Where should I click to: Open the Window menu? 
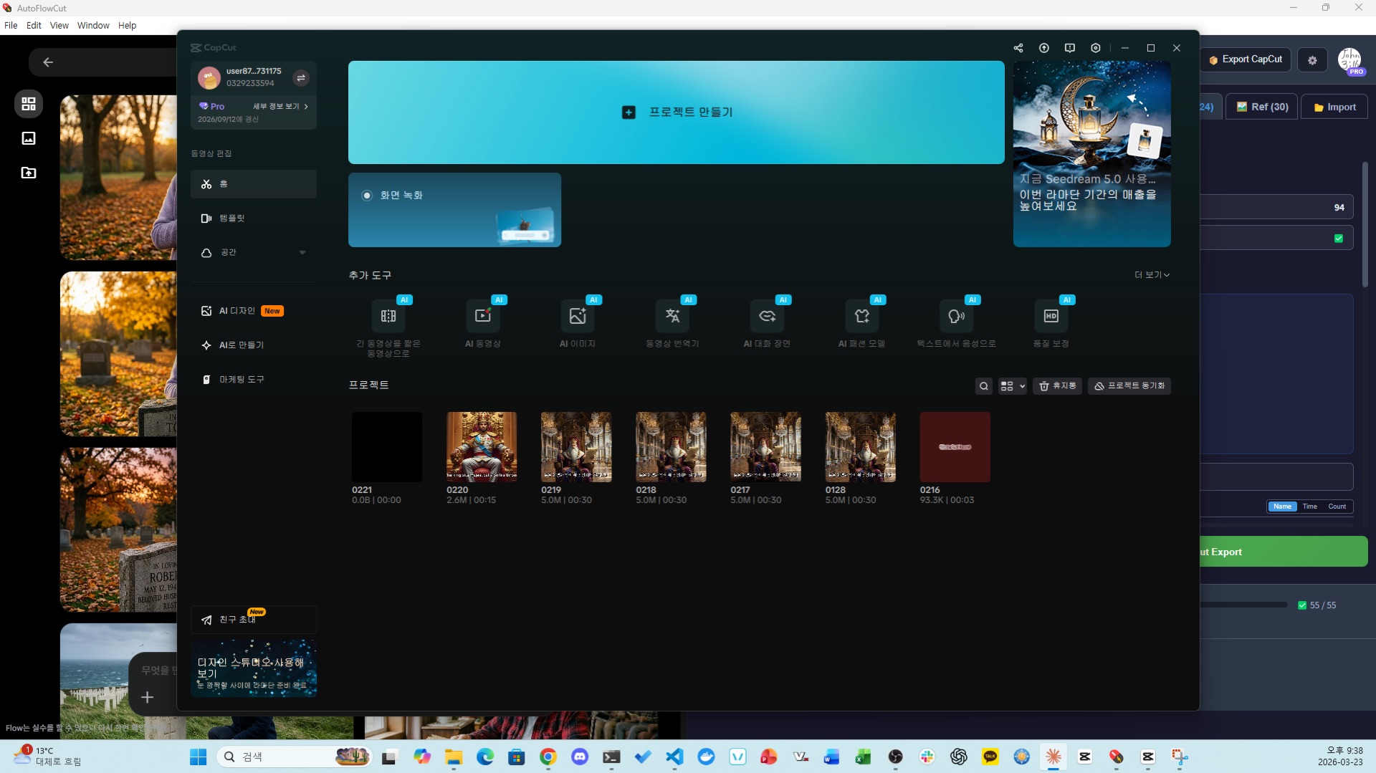(93, 25)
